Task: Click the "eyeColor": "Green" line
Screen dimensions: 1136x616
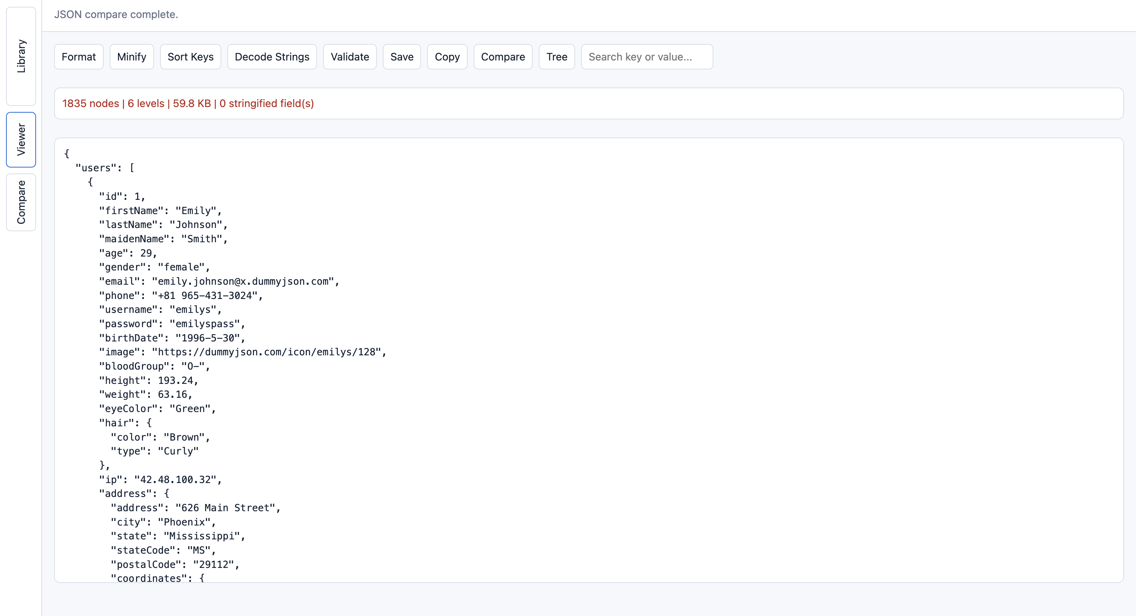Action: [157, 409]
